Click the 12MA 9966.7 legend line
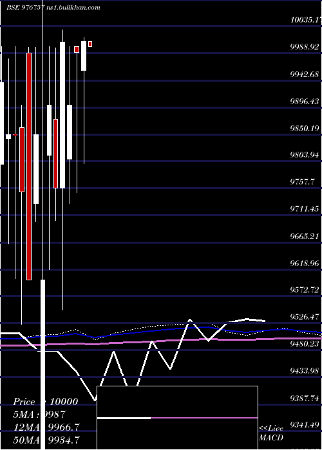322x450 pixels. click(46, 427)
